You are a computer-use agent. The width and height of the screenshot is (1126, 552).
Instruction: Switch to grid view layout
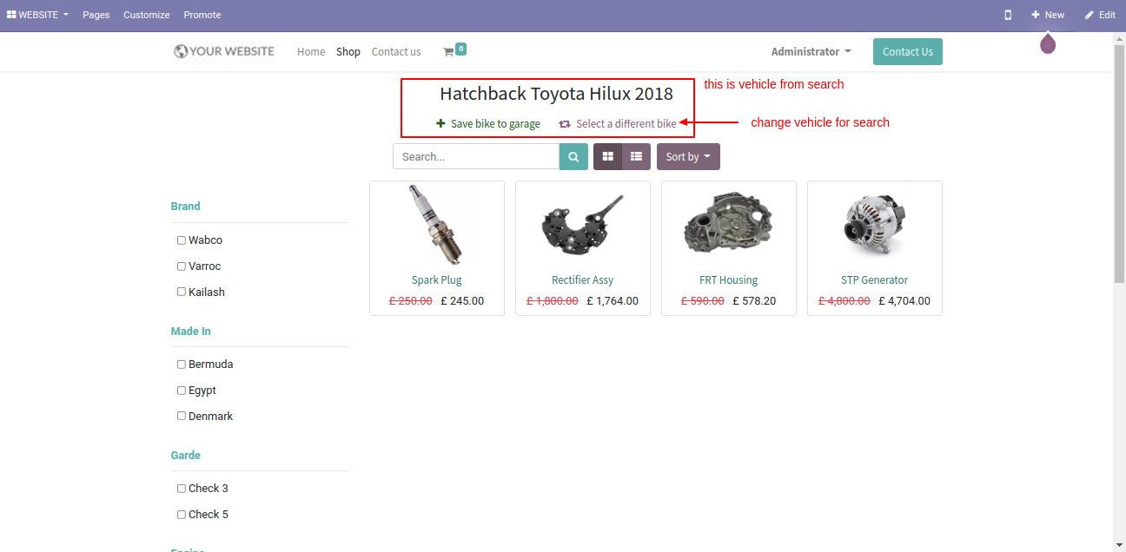point(607,156)
